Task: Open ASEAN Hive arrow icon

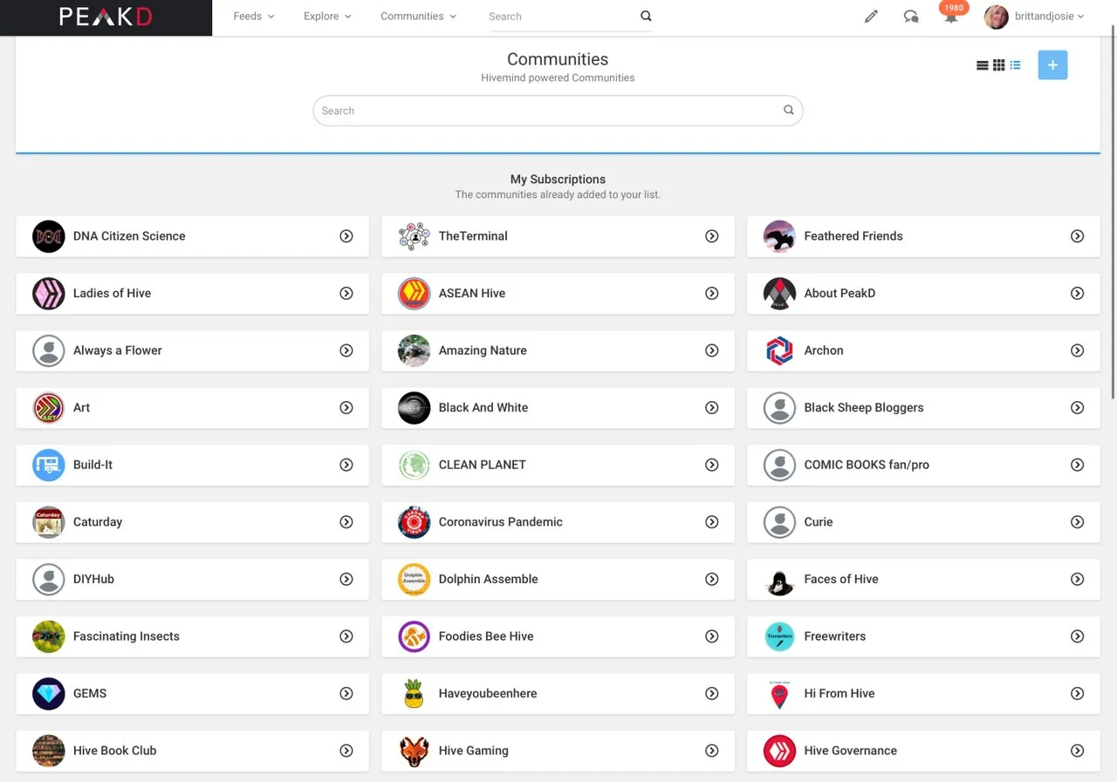Action: point(712,294)
